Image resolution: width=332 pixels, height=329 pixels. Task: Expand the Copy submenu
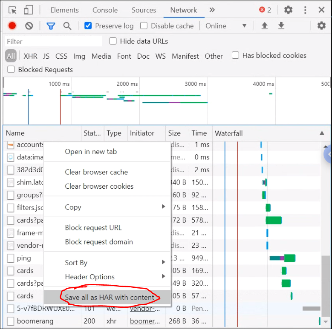(107, 207)
